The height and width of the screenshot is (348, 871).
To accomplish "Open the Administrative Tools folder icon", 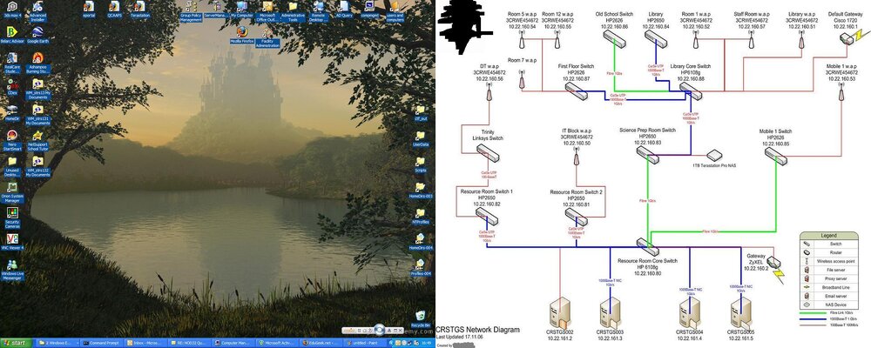I will (293, 11).
